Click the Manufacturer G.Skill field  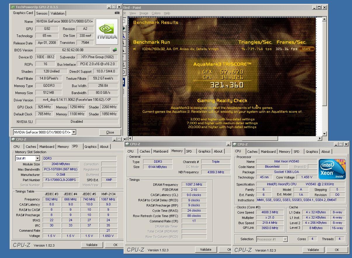pos(61,174)
